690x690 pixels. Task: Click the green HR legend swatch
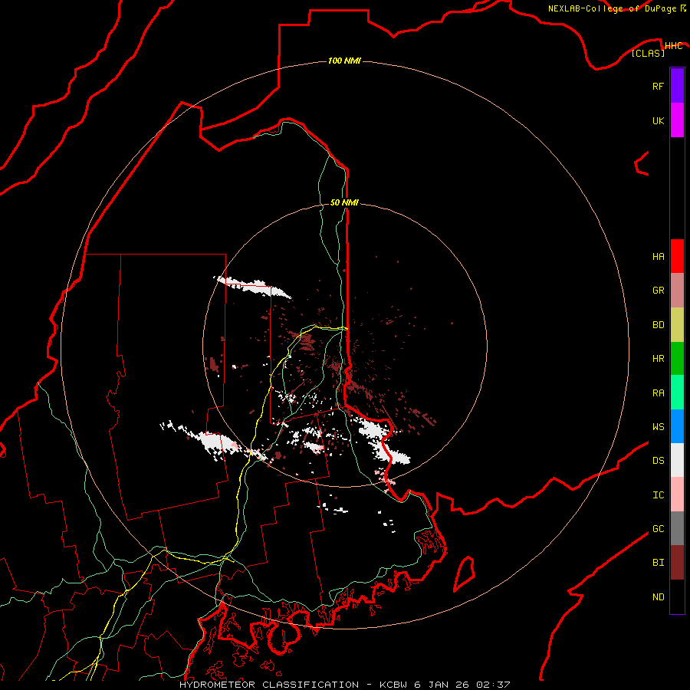tap(677, 358)
